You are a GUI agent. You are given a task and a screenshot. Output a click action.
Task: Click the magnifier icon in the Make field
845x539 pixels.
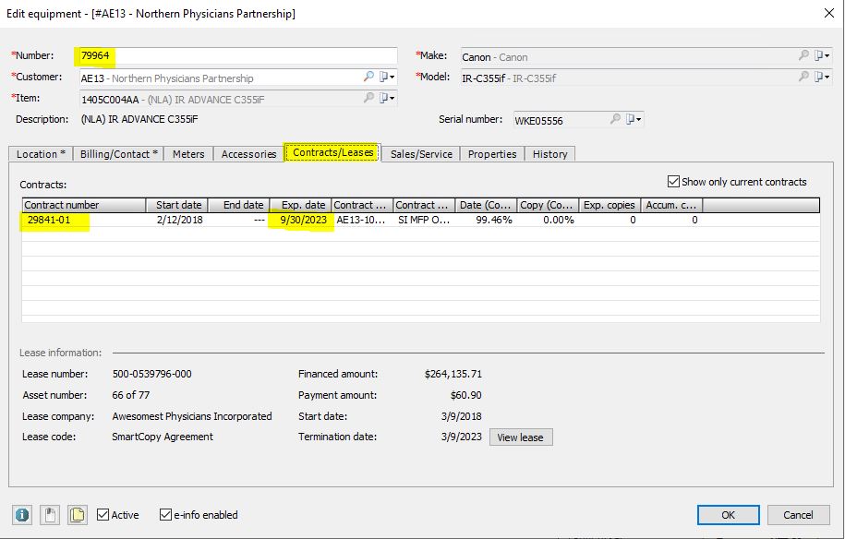803,55
